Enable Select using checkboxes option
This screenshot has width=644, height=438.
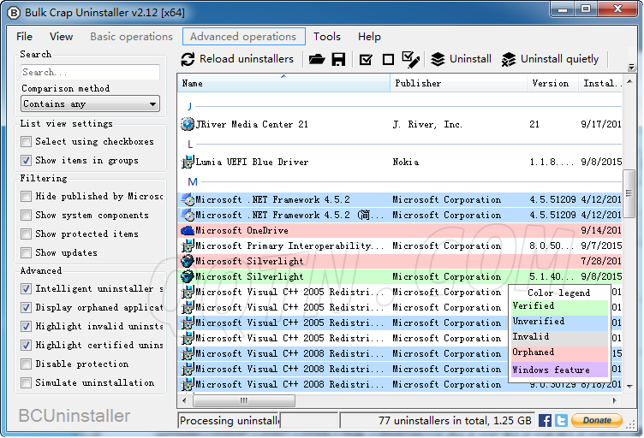pyautogui.click(x=27, y=142)
